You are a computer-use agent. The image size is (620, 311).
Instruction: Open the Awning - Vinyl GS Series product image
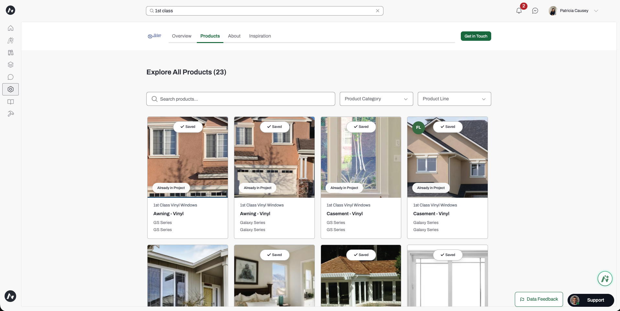(x=188, y=157)
